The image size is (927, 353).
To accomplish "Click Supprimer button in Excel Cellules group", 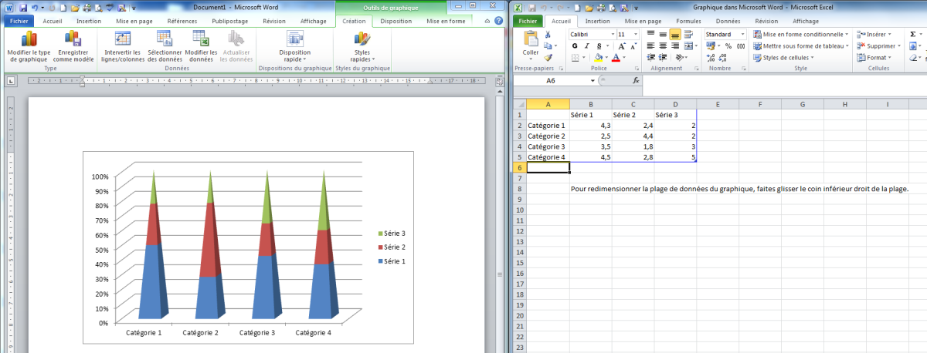I will coord(878,46).
